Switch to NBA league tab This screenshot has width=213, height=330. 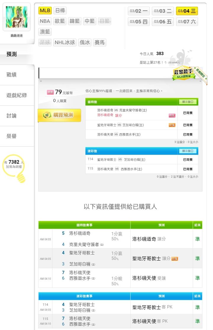point(45,21)
